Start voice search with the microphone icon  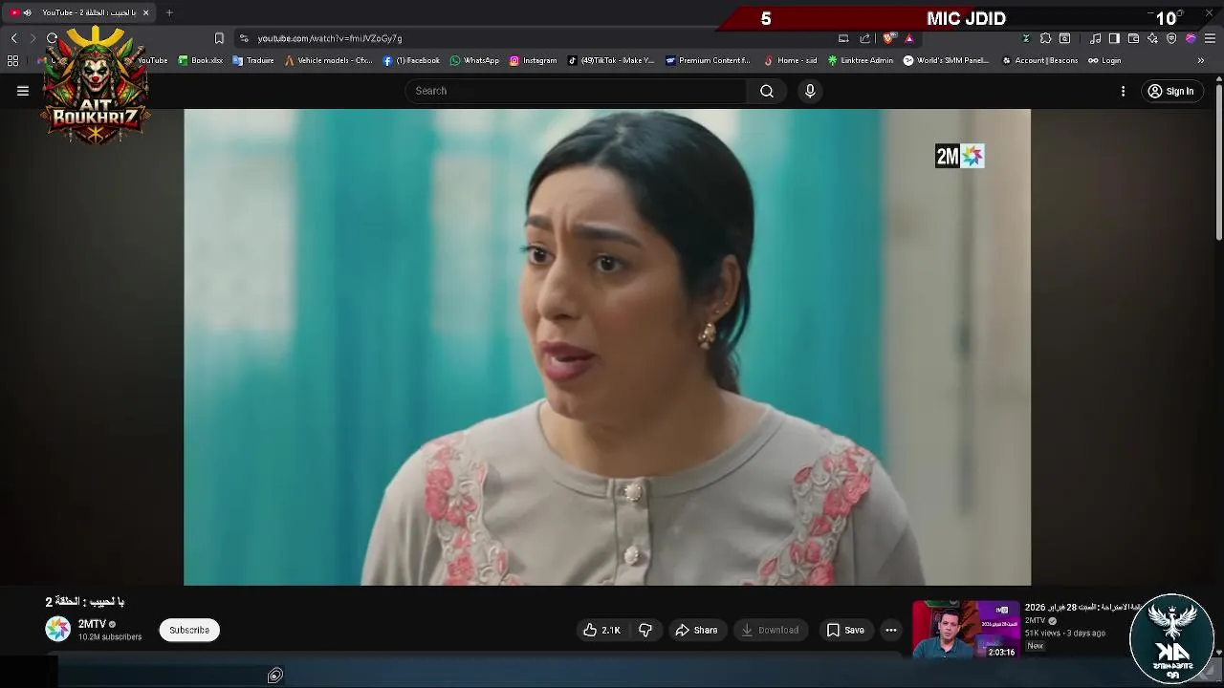810,91
